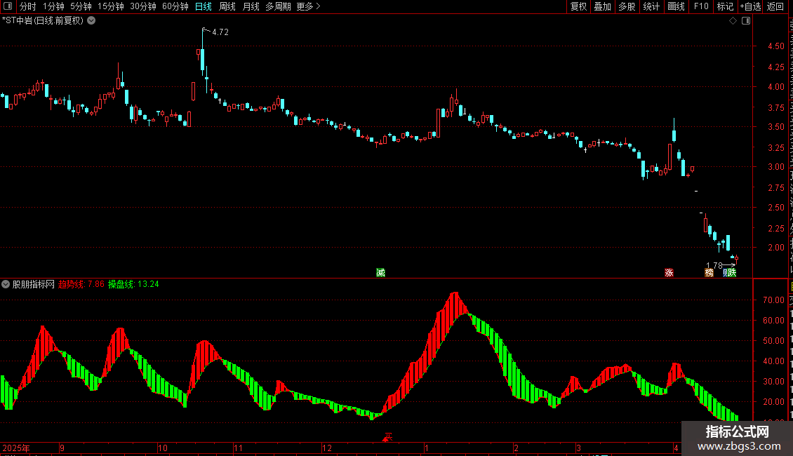Click the *ST中岩(日线.前复权) title
The image size is (793, 456).
[43, 21]
